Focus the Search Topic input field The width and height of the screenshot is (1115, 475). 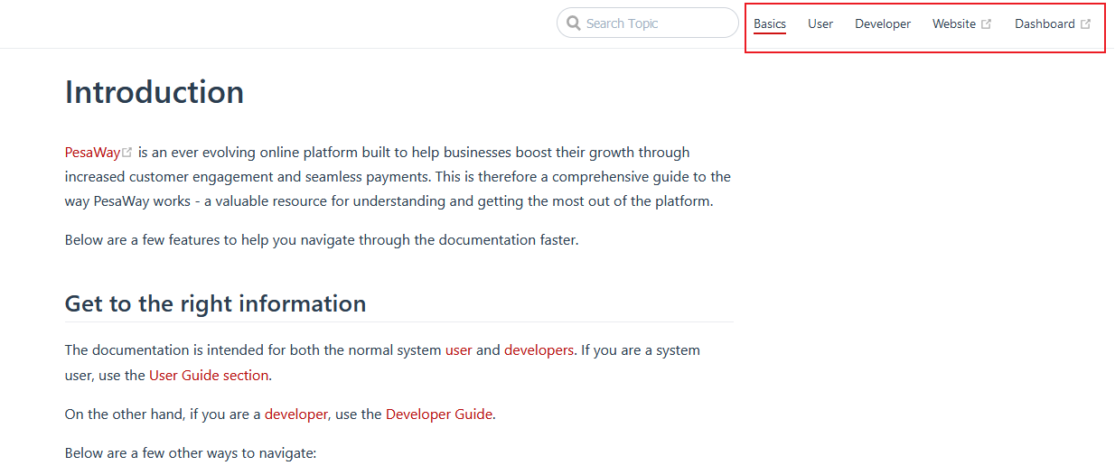point(655,23)
